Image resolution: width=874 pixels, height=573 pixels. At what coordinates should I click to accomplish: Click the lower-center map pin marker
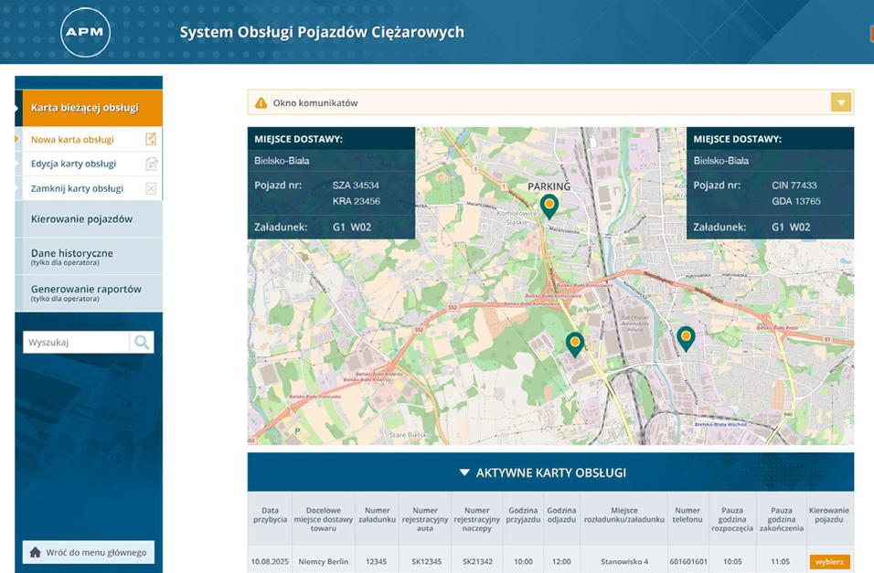[x=574, y=343]
